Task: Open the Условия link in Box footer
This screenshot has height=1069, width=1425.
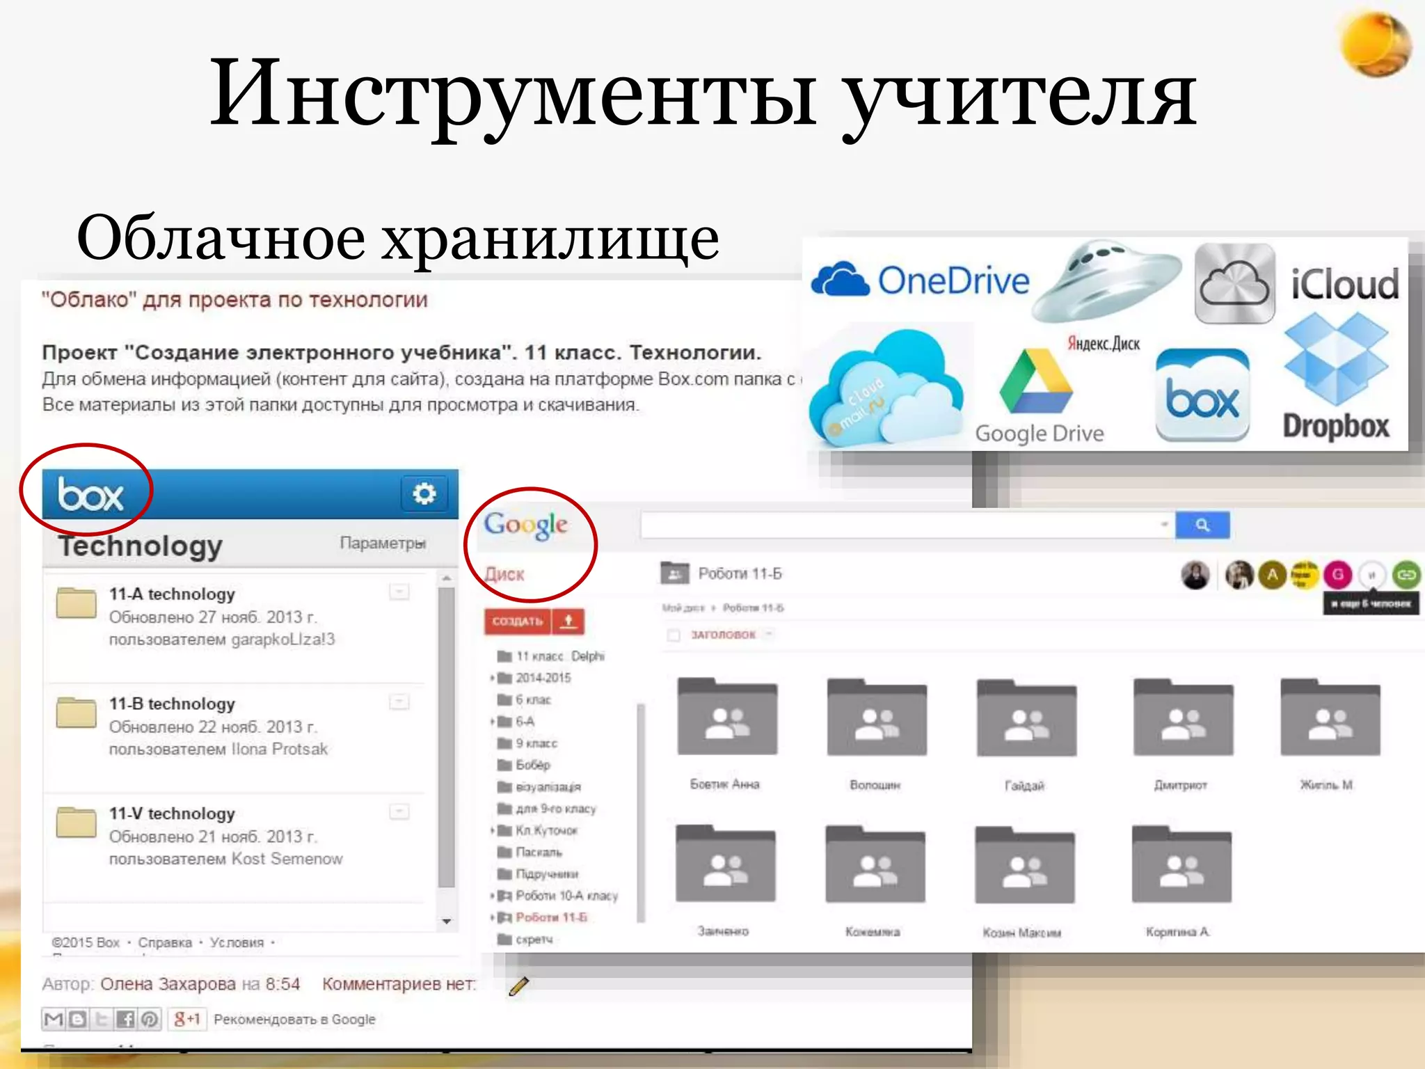Action: [237, 942]
